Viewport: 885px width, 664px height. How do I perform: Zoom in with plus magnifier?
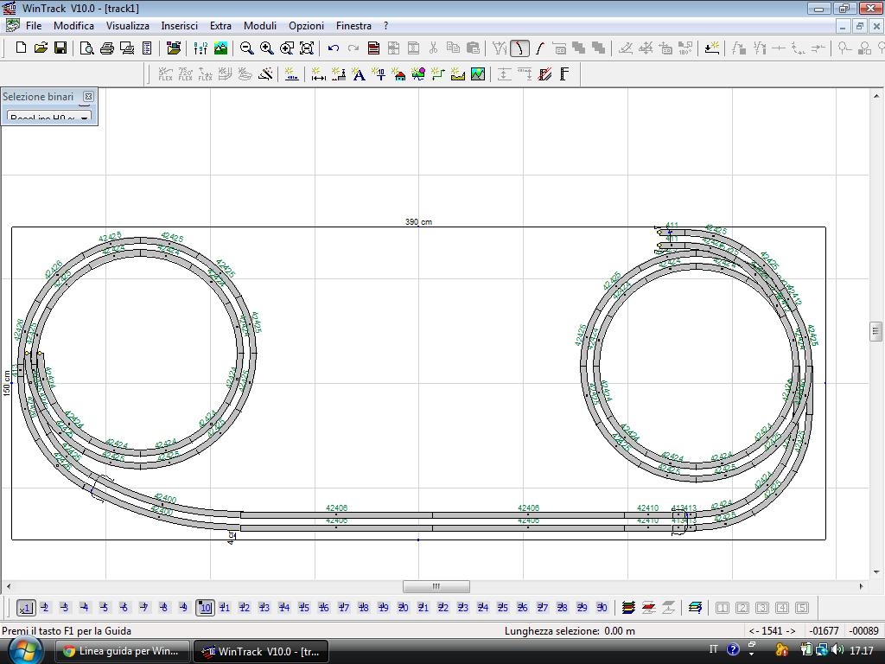tap(266, 48)
